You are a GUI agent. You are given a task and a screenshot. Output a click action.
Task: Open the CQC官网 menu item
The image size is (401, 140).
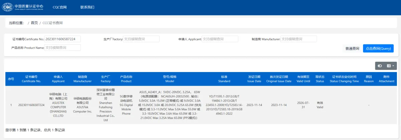click(x=60, y=7)
